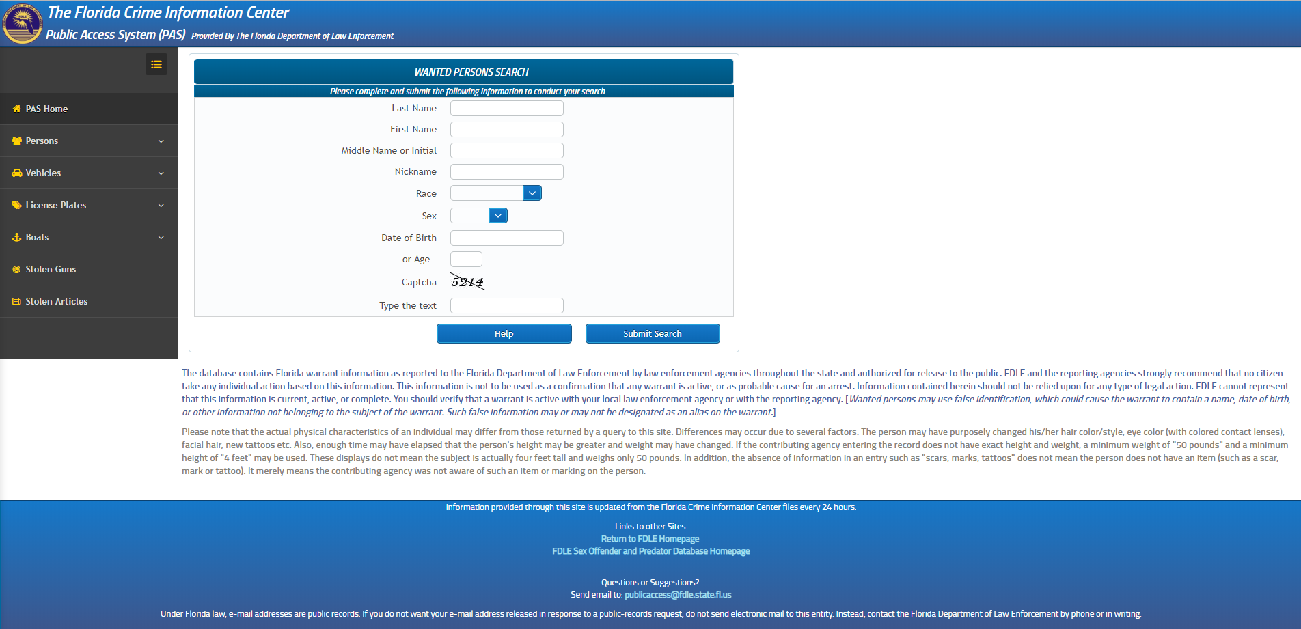Click the Captcha label
Image resolution: width=1301 pixels, height=629 pixels.
(x=419, y=282)
